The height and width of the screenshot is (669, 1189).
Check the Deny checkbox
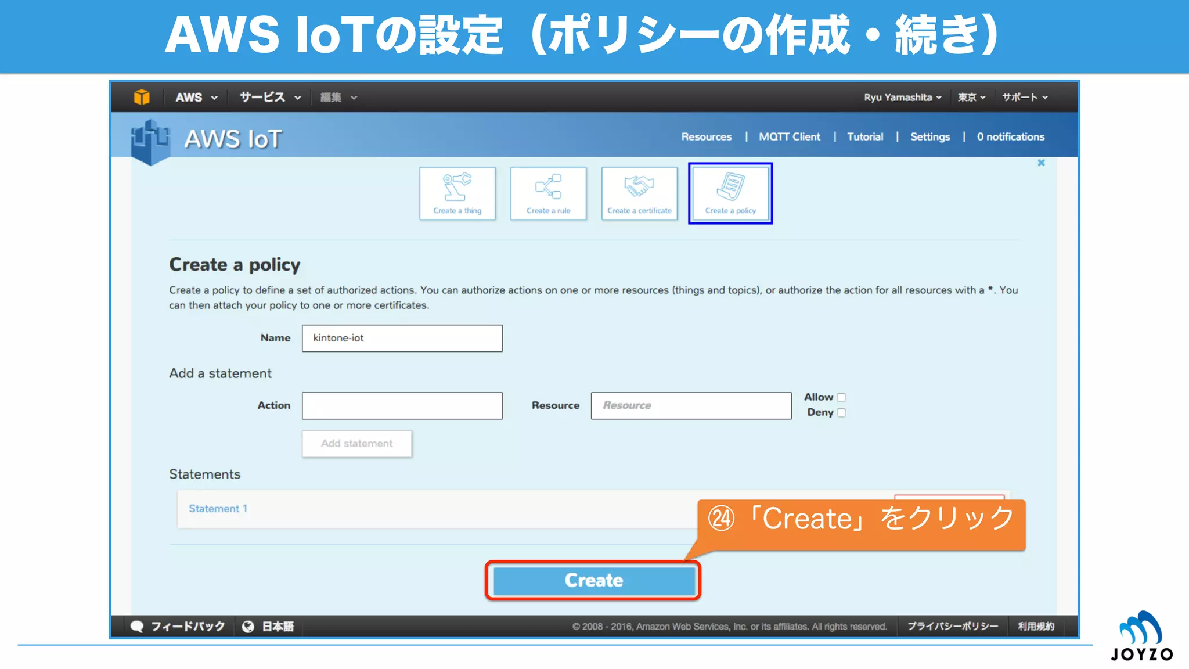coord(841,412)
